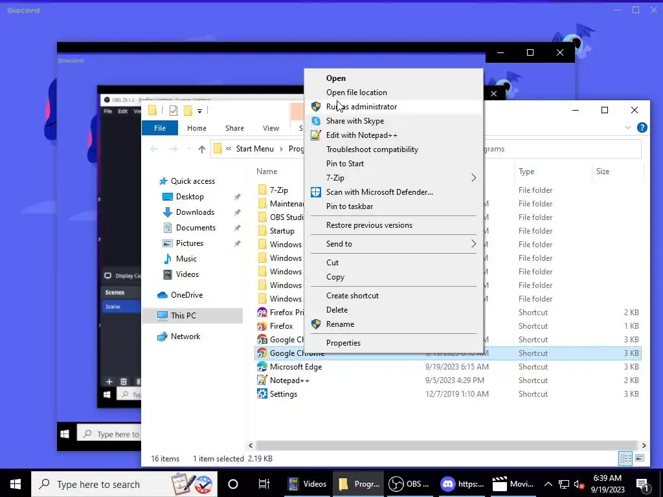Switch to the Share ribbon tab
Viewport: 663px width, 497px height.
[x=234, y=128]
